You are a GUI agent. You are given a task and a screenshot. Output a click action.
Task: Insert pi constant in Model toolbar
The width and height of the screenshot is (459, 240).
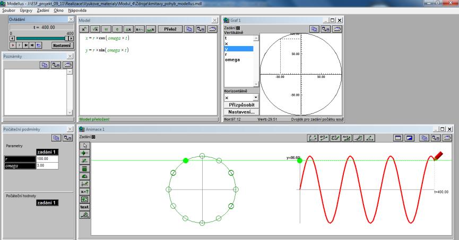pos(106,29)
